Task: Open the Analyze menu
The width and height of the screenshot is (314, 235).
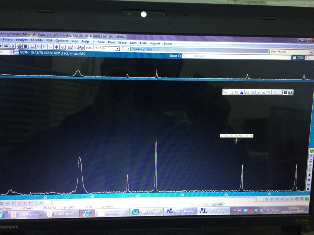Action: coord(22,40)
